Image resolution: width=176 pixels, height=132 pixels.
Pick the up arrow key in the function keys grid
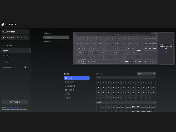click(x=98, y=107)
